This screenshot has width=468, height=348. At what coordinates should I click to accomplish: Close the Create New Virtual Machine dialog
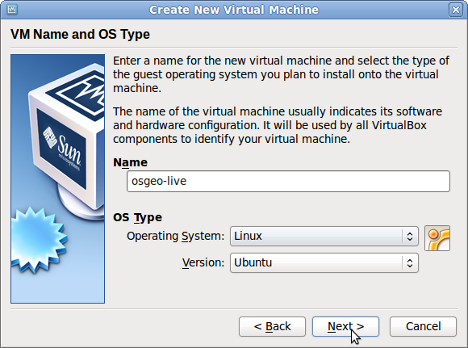point(455,10)
